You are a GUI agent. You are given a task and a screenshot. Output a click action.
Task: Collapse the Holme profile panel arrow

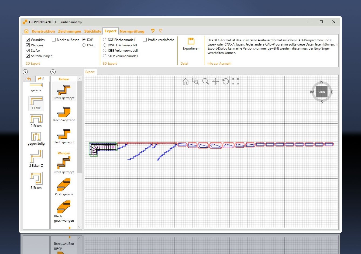(53, 72)
